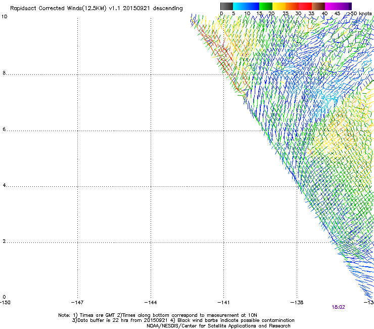Click the latitude axis label '0'
Viewport: 374px width, 329px height.
(4, 297)
